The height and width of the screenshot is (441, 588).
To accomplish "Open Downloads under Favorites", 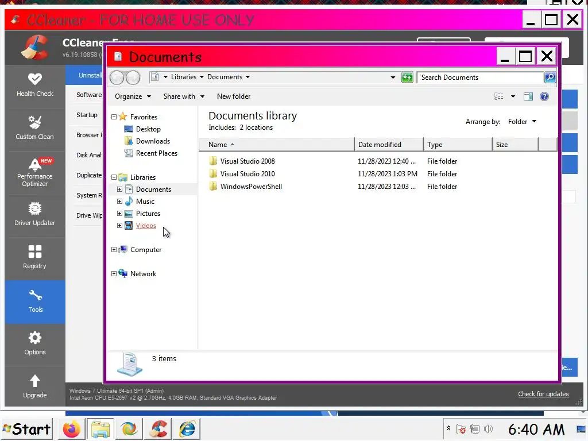I will coord(147,141).
